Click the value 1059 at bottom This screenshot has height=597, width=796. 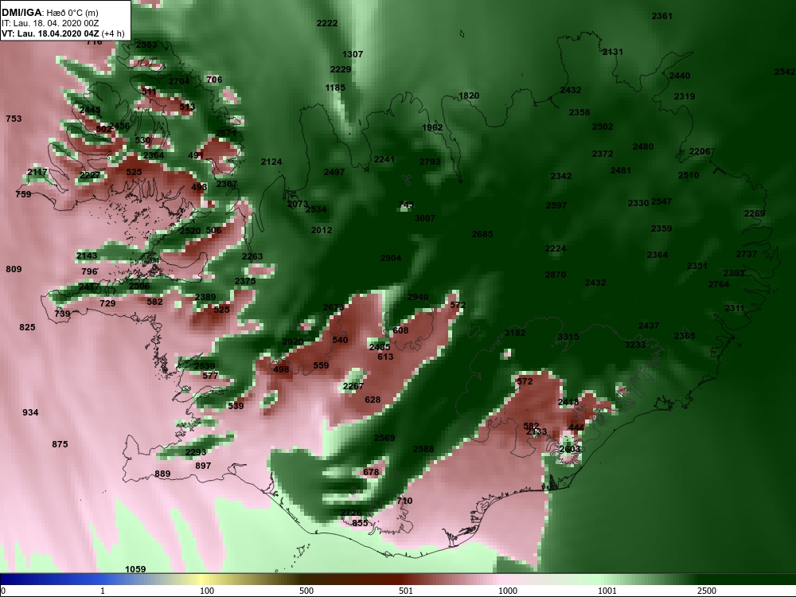[135, 569]
